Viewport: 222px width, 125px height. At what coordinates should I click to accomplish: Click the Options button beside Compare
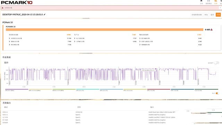pyautogui.click(x=212, y=15)
